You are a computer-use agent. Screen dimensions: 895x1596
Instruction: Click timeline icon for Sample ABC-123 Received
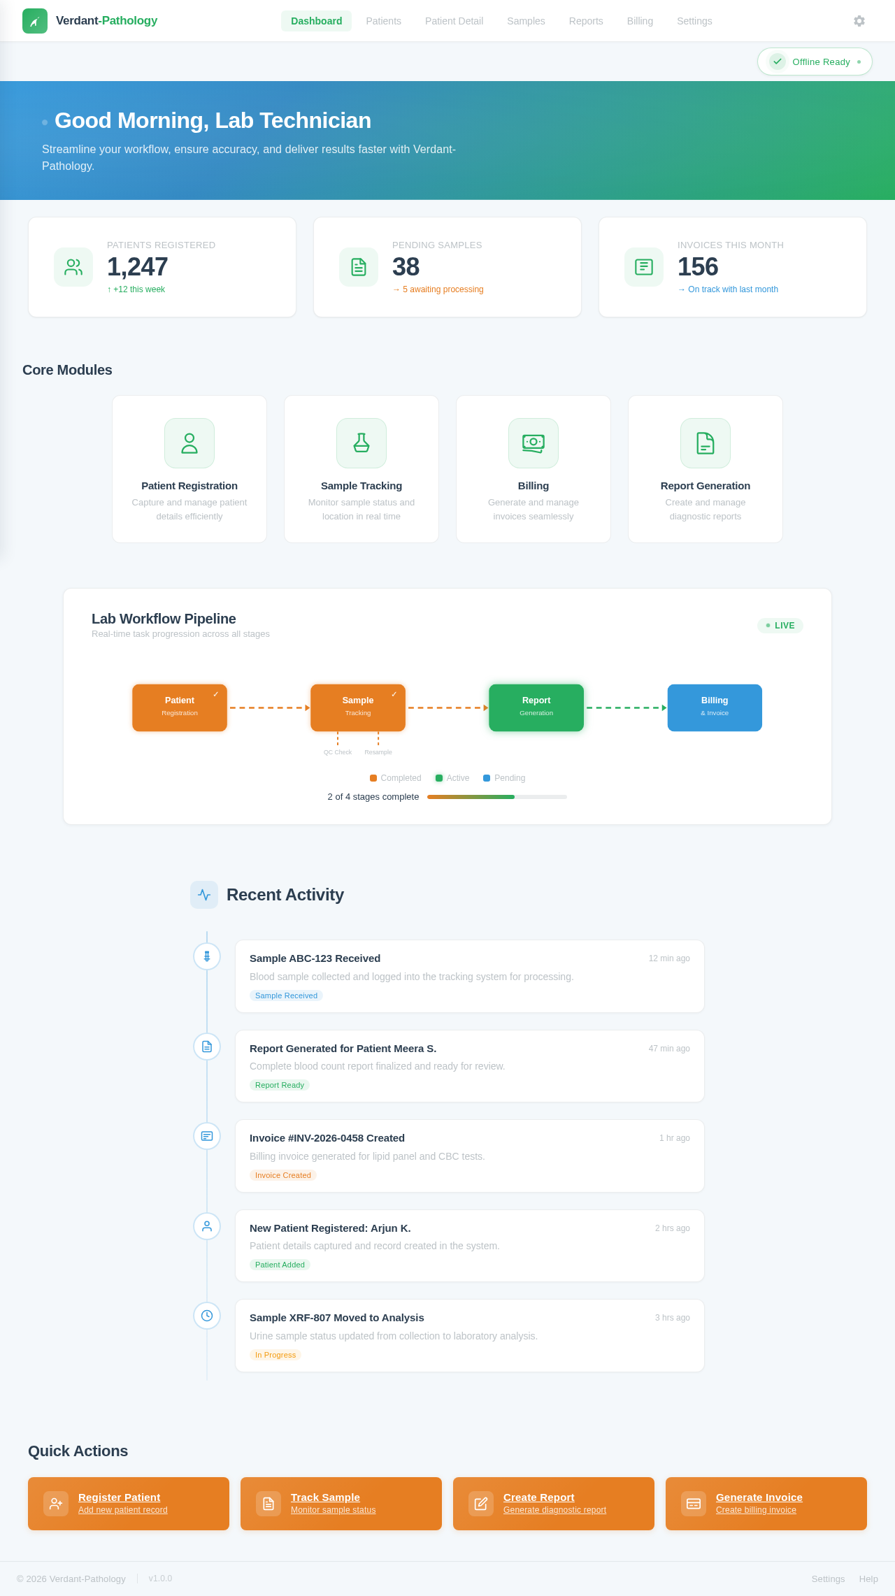tap(207, 956)
